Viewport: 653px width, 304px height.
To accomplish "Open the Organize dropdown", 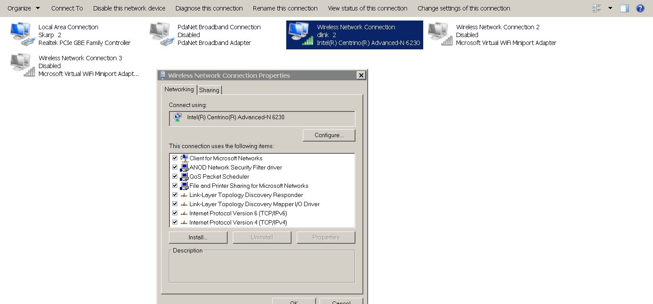I will 24,8.
